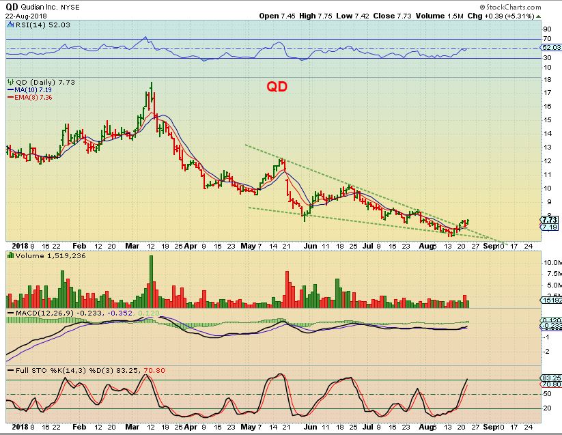
Task: Click the tall March volume spike bar
Action: coord(151,281)
